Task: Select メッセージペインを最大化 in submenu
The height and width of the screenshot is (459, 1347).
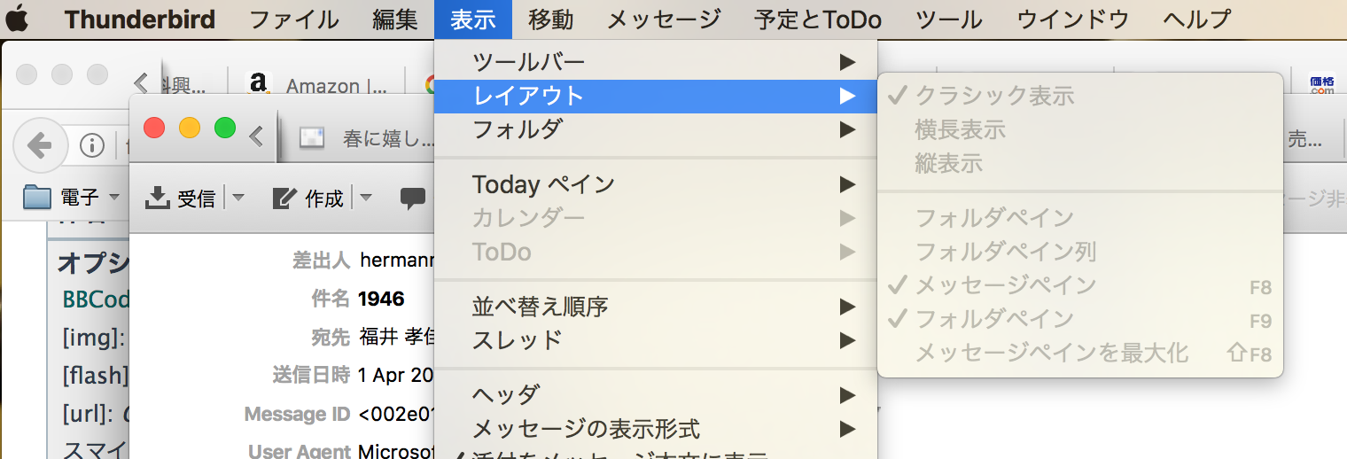Action: point(1051,353)
